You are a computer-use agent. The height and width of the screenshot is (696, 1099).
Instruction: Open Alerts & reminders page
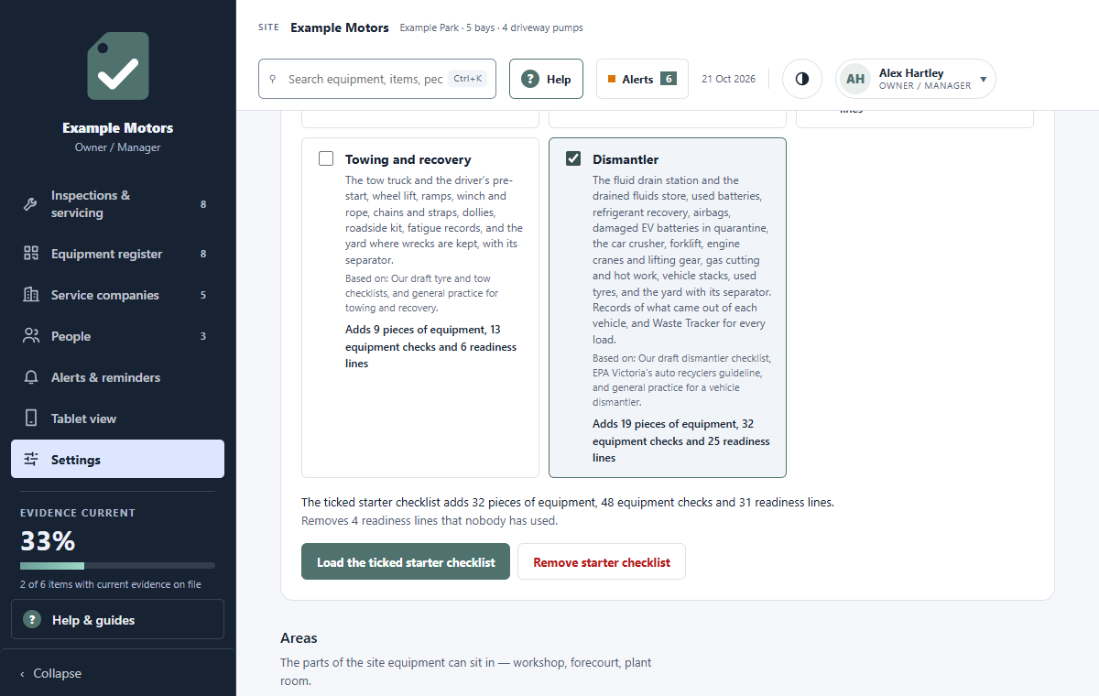(x=117, y=377)
